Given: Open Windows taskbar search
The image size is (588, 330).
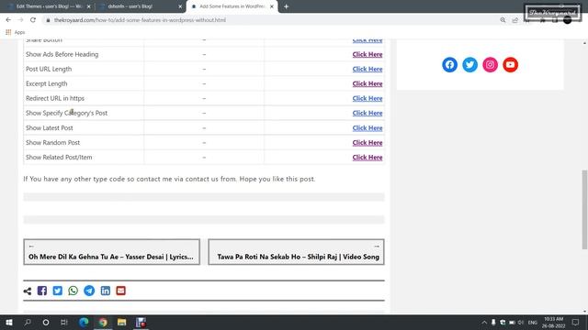Looking at the screenshot, I should [x=28, y=322].
